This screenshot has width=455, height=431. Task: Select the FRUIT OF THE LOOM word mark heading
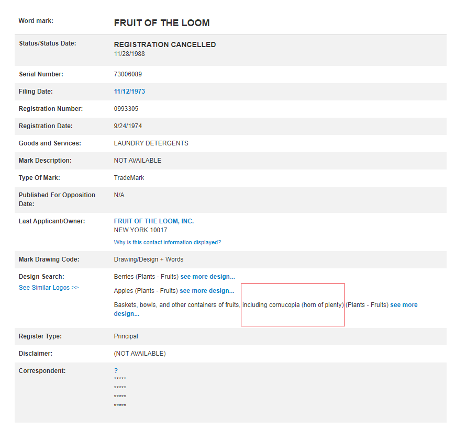(x=162, y=23)
